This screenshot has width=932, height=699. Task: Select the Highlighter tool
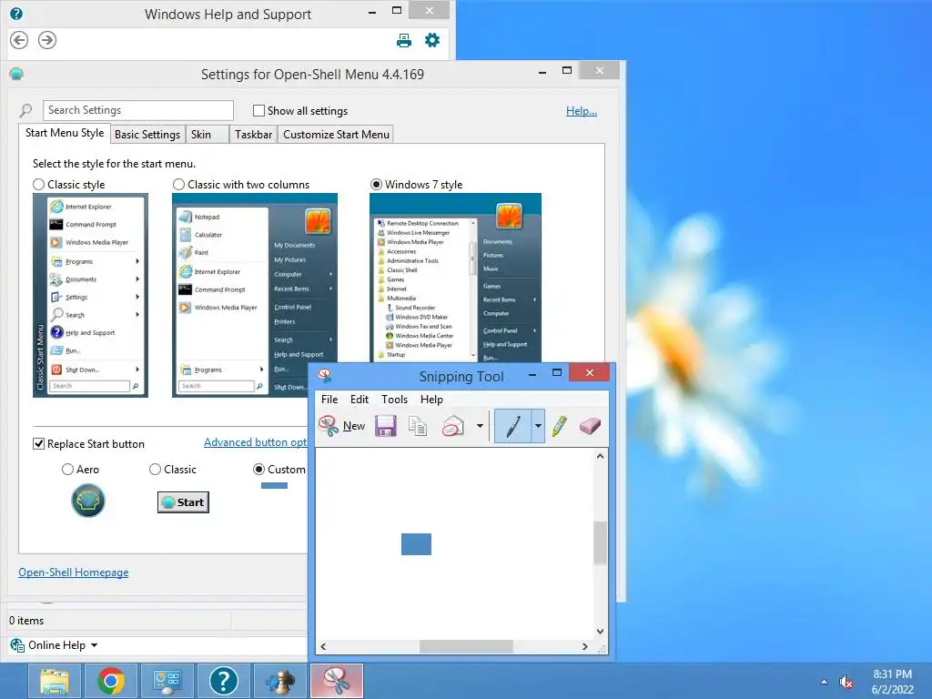click(560, 426)
